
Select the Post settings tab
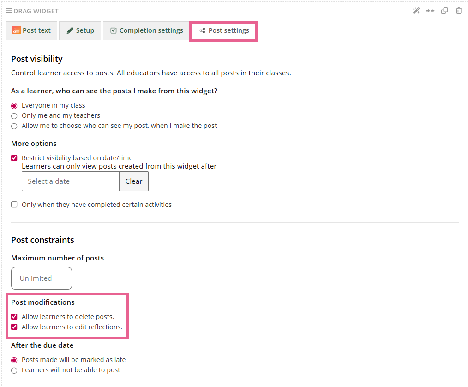point(223,31)
